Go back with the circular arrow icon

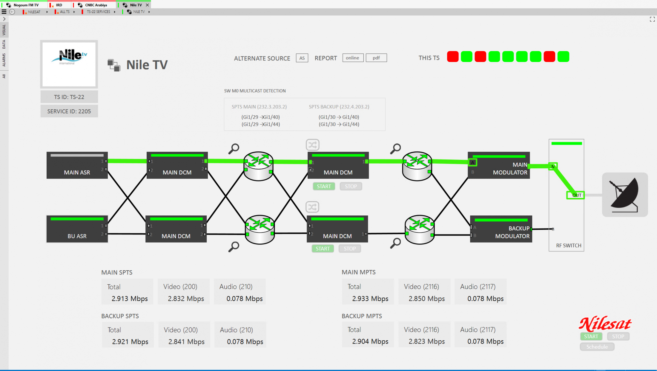click(12, 12)
